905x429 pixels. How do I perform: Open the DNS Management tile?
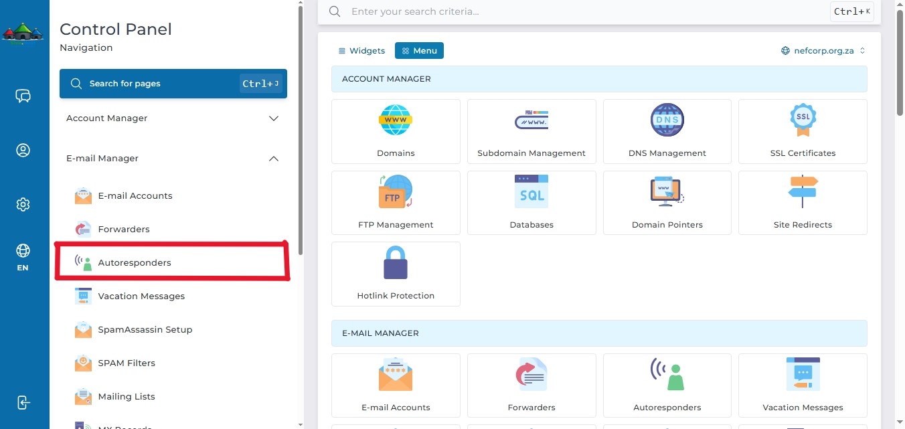pos(667,131)
